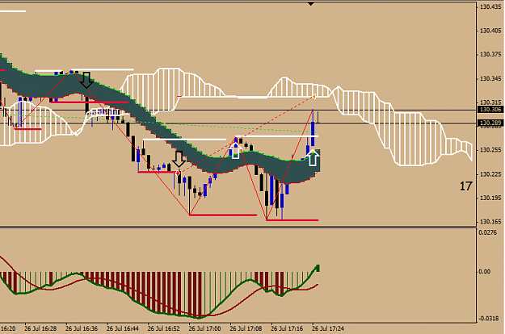Select the black down arrow signal near 16:36
This screenshot has height=334, width=505.
pyautogui.click(x=86, y=80)
